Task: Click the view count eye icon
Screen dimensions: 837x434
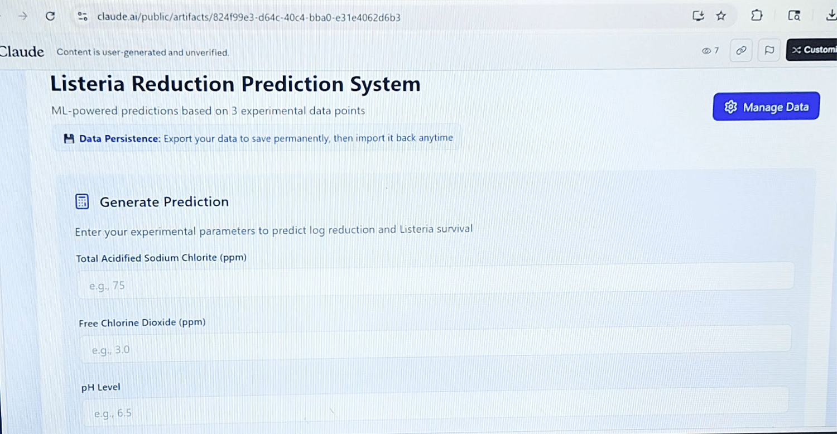Action: point(706,51)
